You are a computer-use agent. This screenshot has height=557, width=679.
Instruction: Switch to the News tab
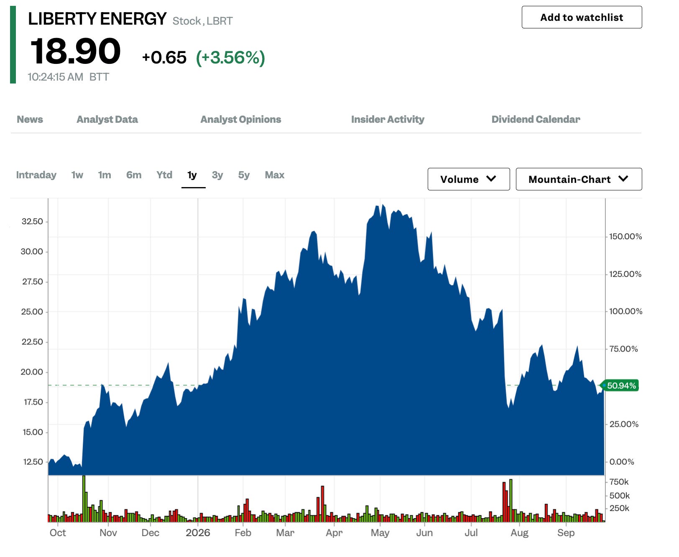click(x=30, y=119)
